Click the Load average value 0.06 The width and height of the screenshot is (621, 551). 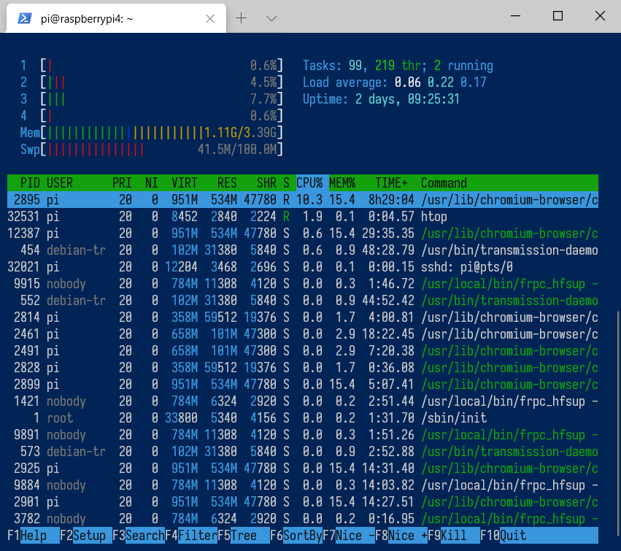pyautogui.click(x=407, y=82)
